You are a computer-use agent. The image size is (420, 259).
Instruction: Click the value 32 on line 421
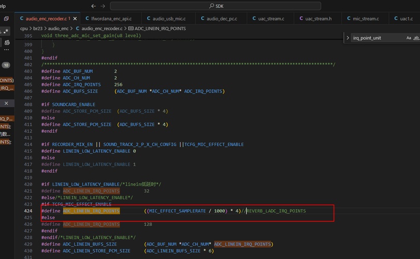[147, 191]
